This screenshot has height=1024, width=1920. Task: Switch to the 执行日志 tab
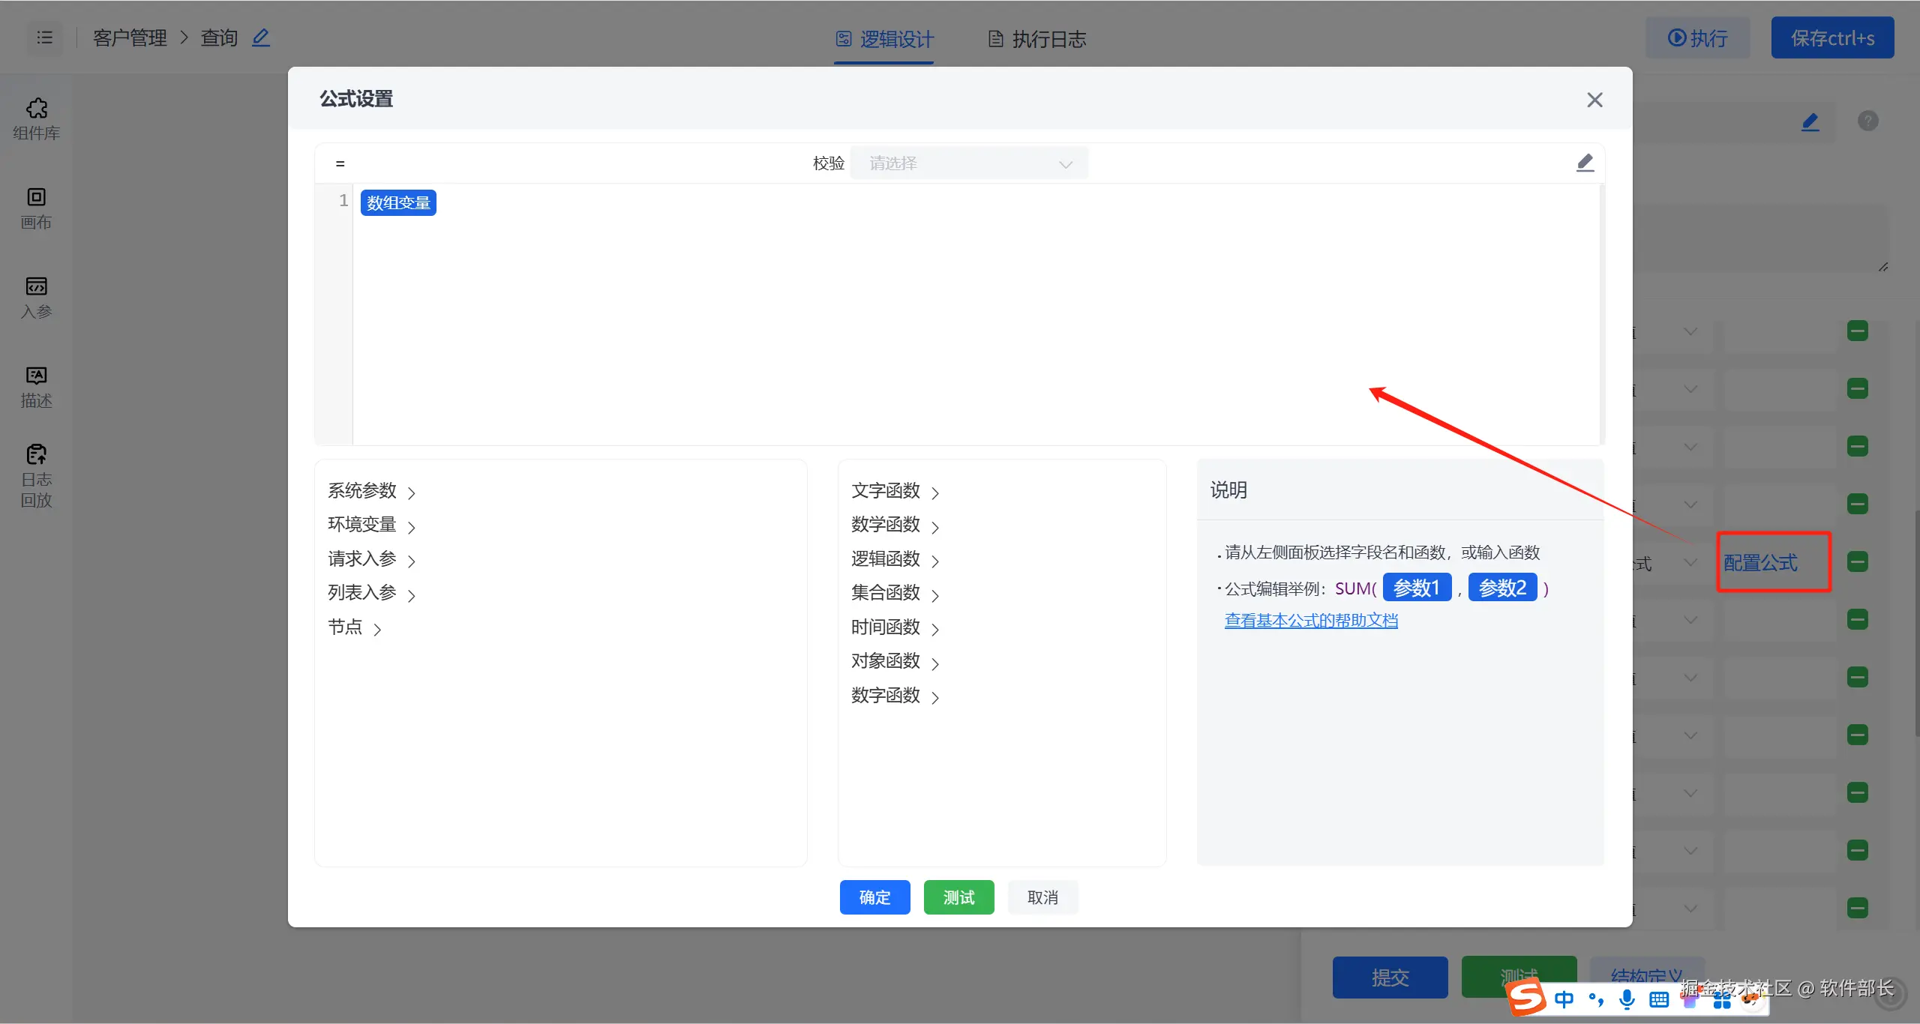(x=1037, y=39)
